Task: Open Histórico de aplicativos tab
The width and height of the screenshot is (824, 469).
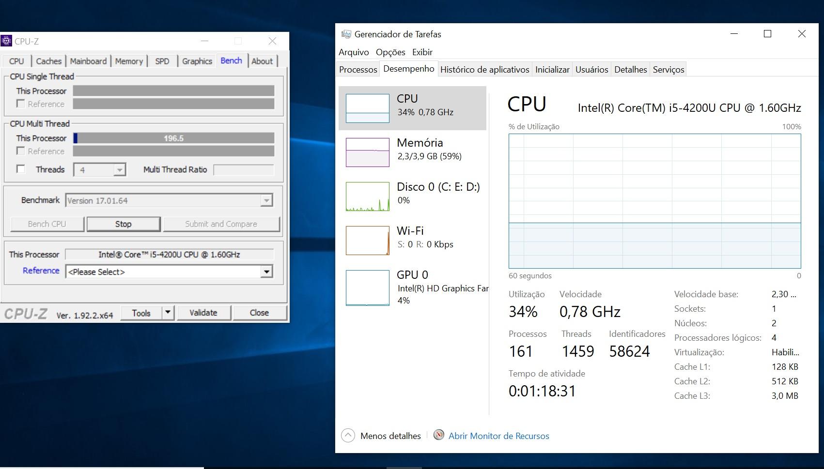Action: pyautogui.click(x=485, y=69)
